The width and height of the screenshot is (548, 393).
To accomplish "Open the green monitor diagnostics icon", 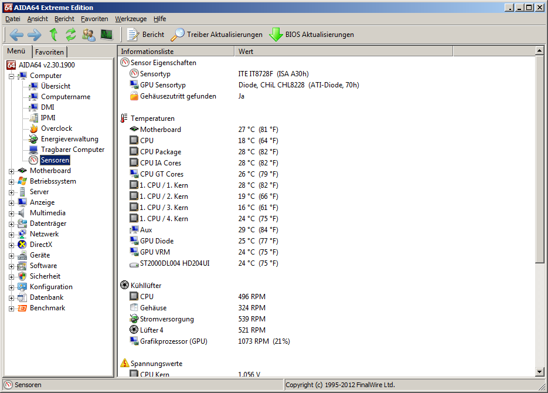I will point(107,34).
